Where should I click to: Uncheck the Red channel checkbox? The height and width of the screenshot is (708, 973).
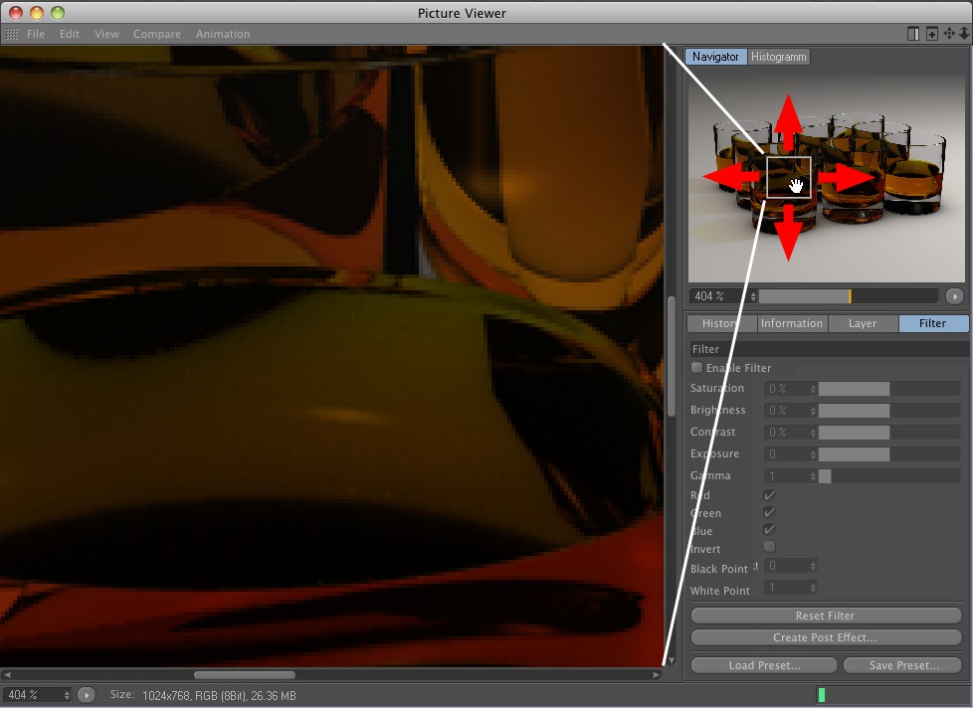click(769, 495)
